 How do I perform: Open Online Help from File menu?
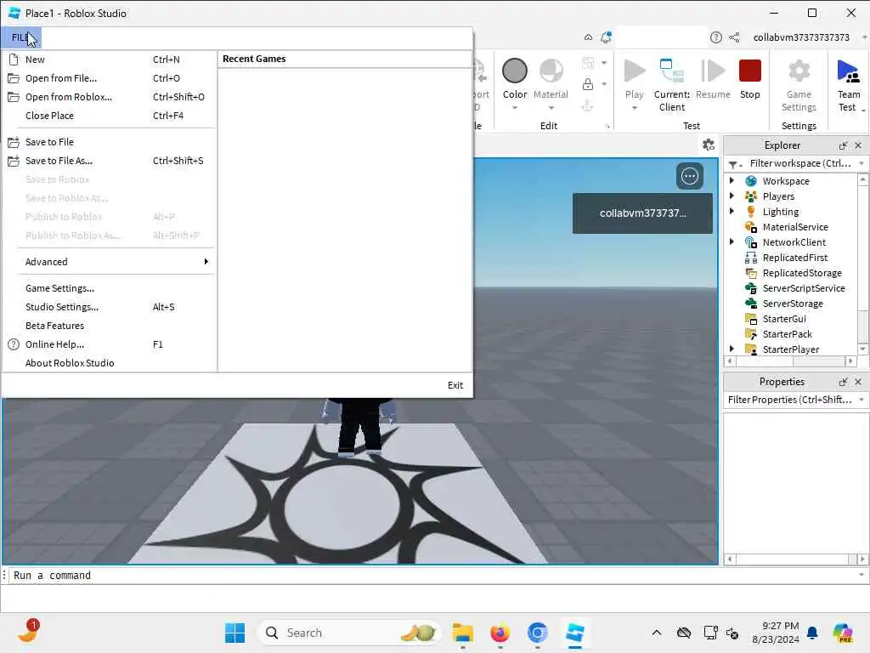[110, 344]
